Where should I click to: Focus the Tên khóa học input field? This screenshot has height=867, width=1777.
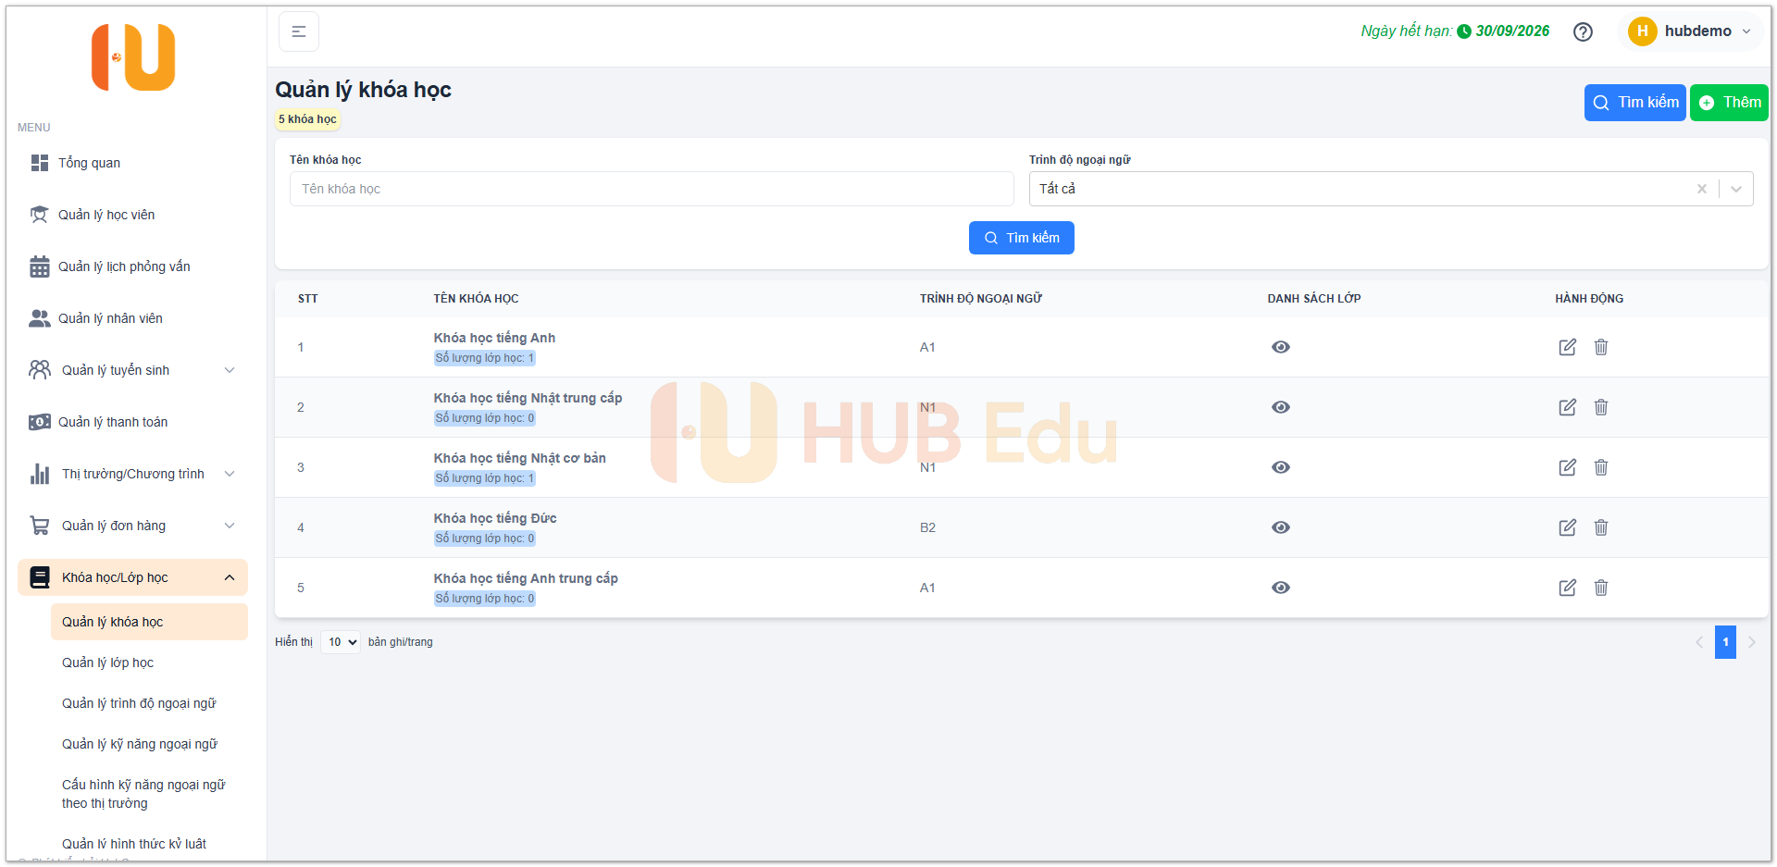point(652,189)
